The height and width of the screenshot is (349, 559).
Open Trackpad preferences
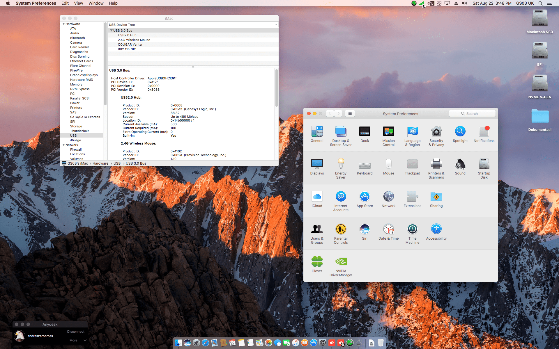coord(412,167)
